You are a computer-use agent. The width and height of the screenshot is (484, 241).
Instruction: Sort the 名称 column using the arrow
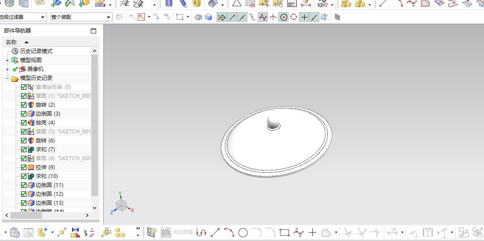26,42
